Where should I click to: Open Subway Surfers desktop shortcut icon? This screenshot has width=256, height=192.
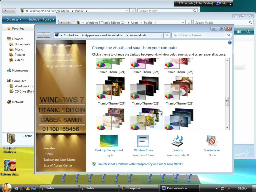click(x=10, y=165)
